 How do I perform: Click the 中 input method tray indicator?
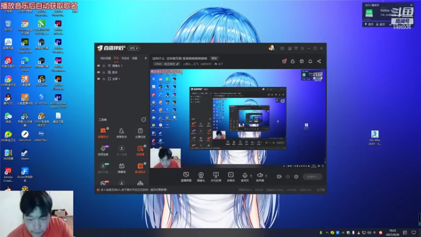point(375,232)
